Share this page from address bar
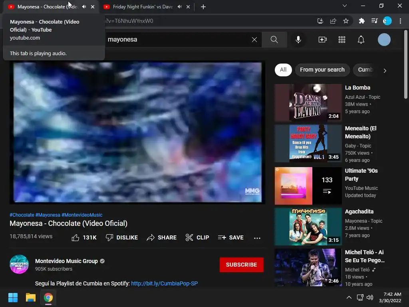 [333, 21]
